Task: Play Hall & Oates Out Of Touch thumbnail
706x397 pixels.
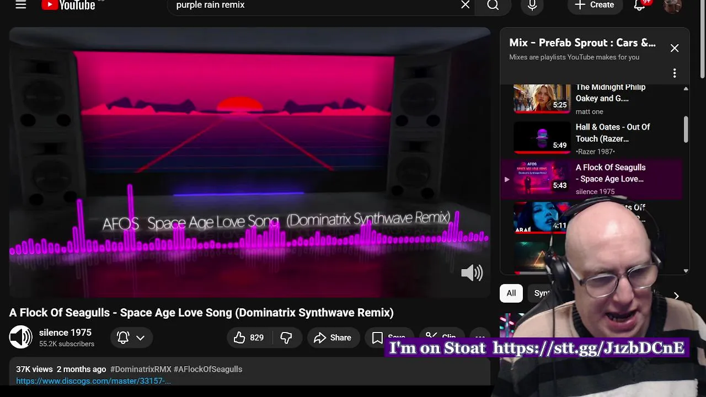Action: (542, 137)
